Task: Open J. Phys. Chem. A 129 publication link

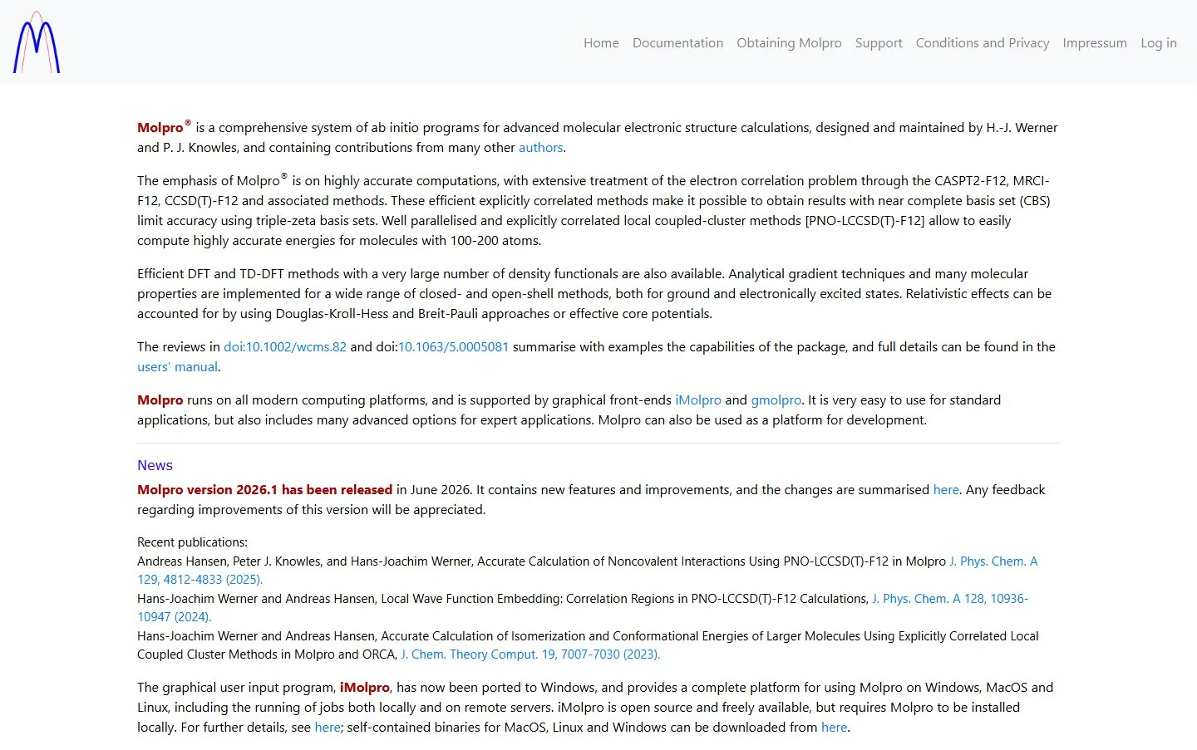Action: pos(993,561)
